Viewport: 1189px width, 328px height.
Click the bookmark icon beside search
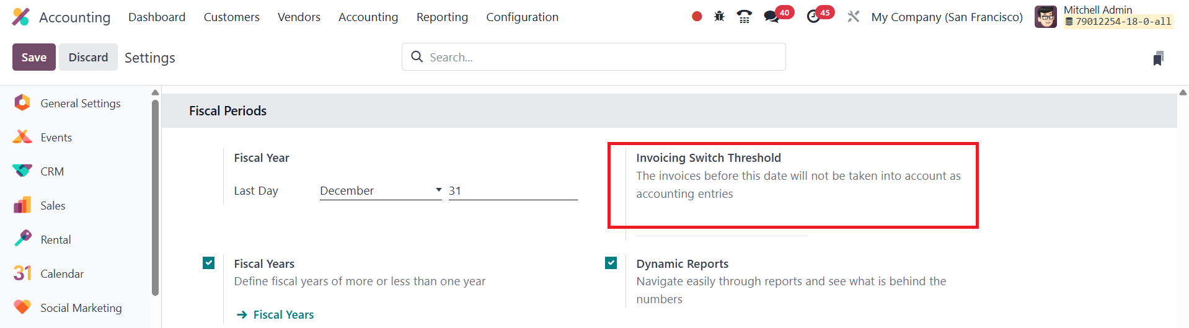point(1158,58)
